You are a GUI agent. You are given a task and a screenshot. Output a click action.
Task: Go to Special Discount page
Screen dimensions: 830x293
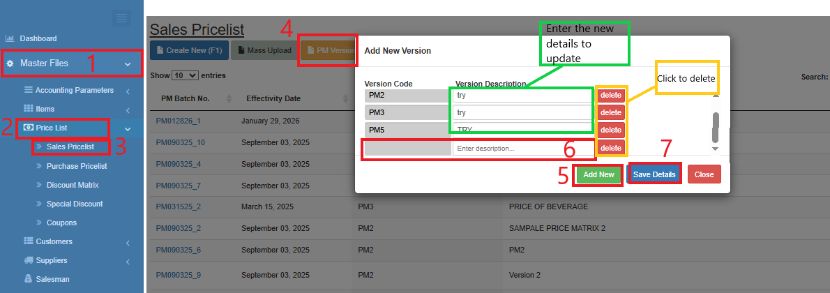[x=74, y=204]
